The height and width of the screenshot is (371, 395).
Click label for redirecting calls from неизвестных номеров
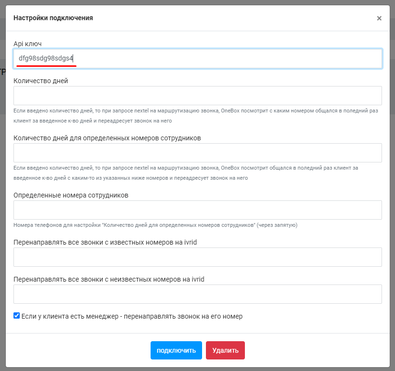coord(109,279)
